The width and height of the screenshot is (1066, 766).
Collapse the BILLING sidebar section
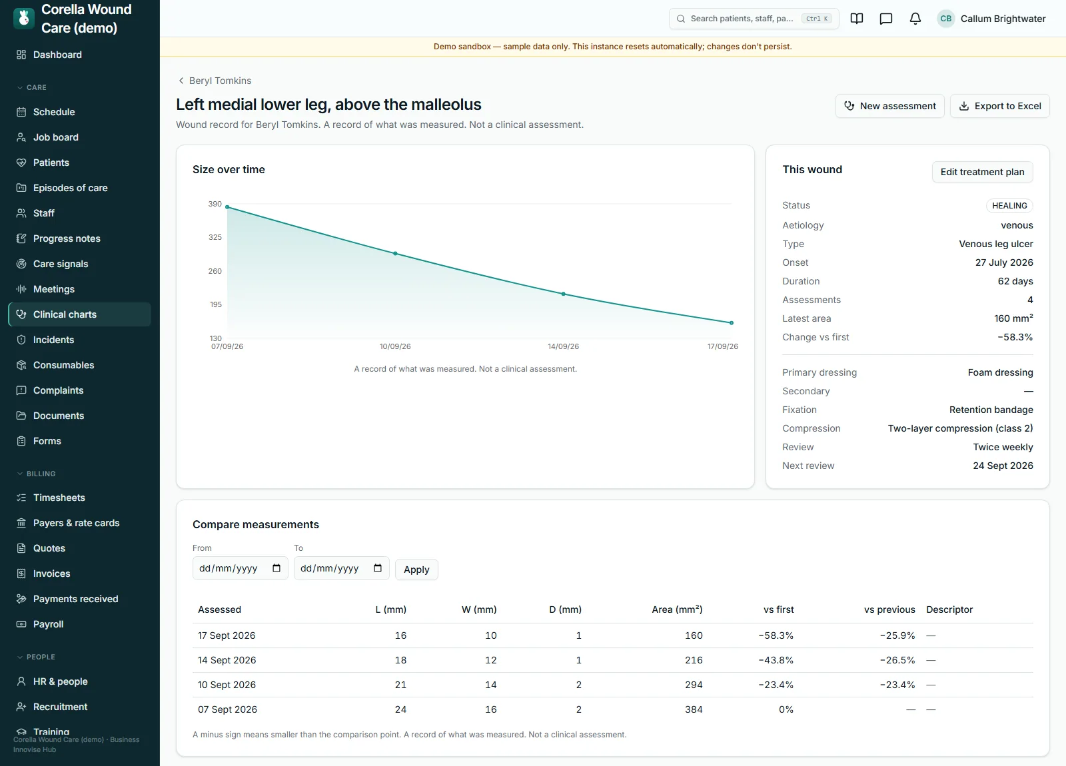36,474
